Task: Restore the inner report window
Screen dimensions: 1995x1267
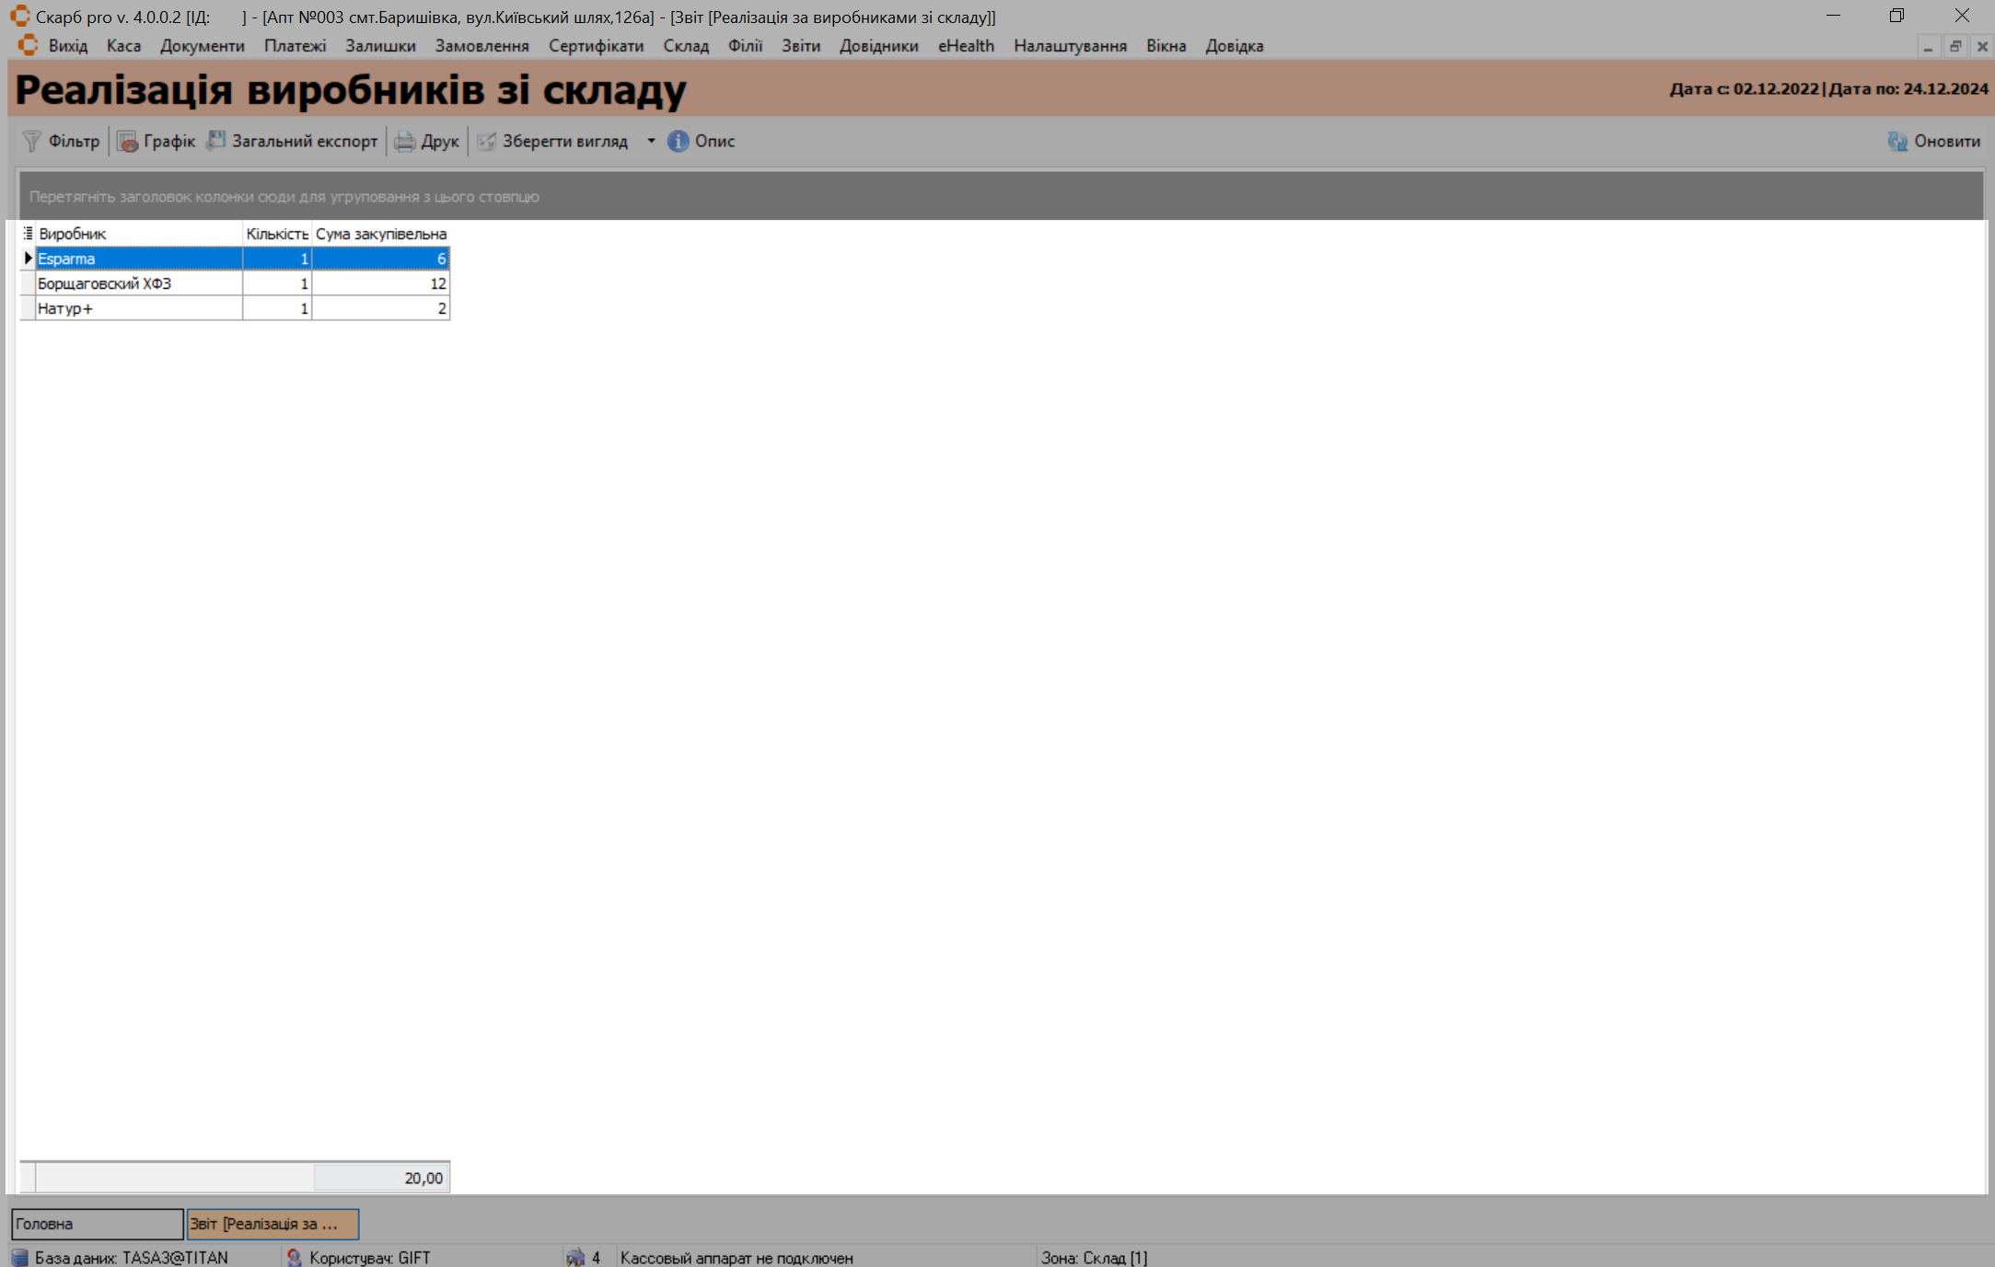Action: pyautogui.click(x=1955, y=46)
